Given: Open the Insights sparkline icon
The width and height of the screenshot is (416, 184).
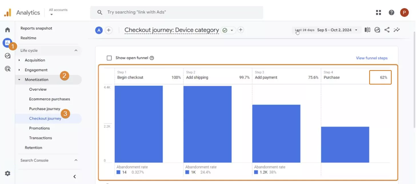Looking at the screenshot, I should (x=397, y=30).
